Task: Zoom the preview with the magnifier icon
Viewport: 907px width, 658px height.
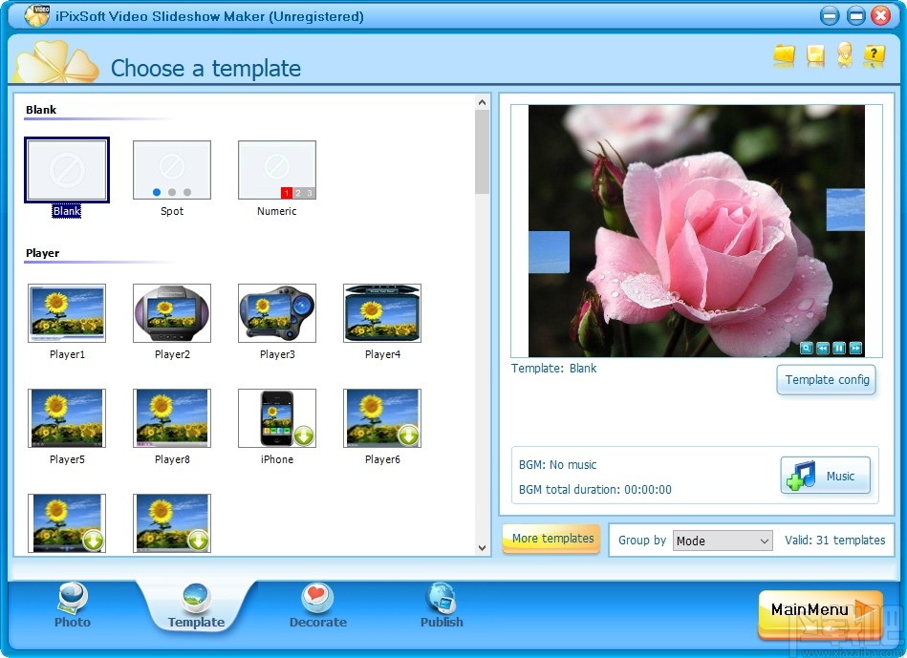Action: (807, 348)
